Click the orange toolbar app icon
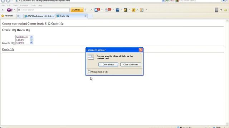The height and width of the screenshot is (128, 229). click(x=133, y=10)
